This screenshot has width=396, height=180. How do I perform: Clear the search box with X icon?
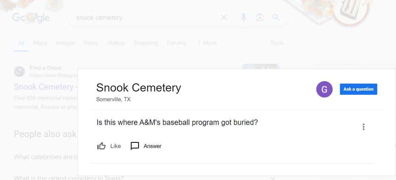[224, 17]
